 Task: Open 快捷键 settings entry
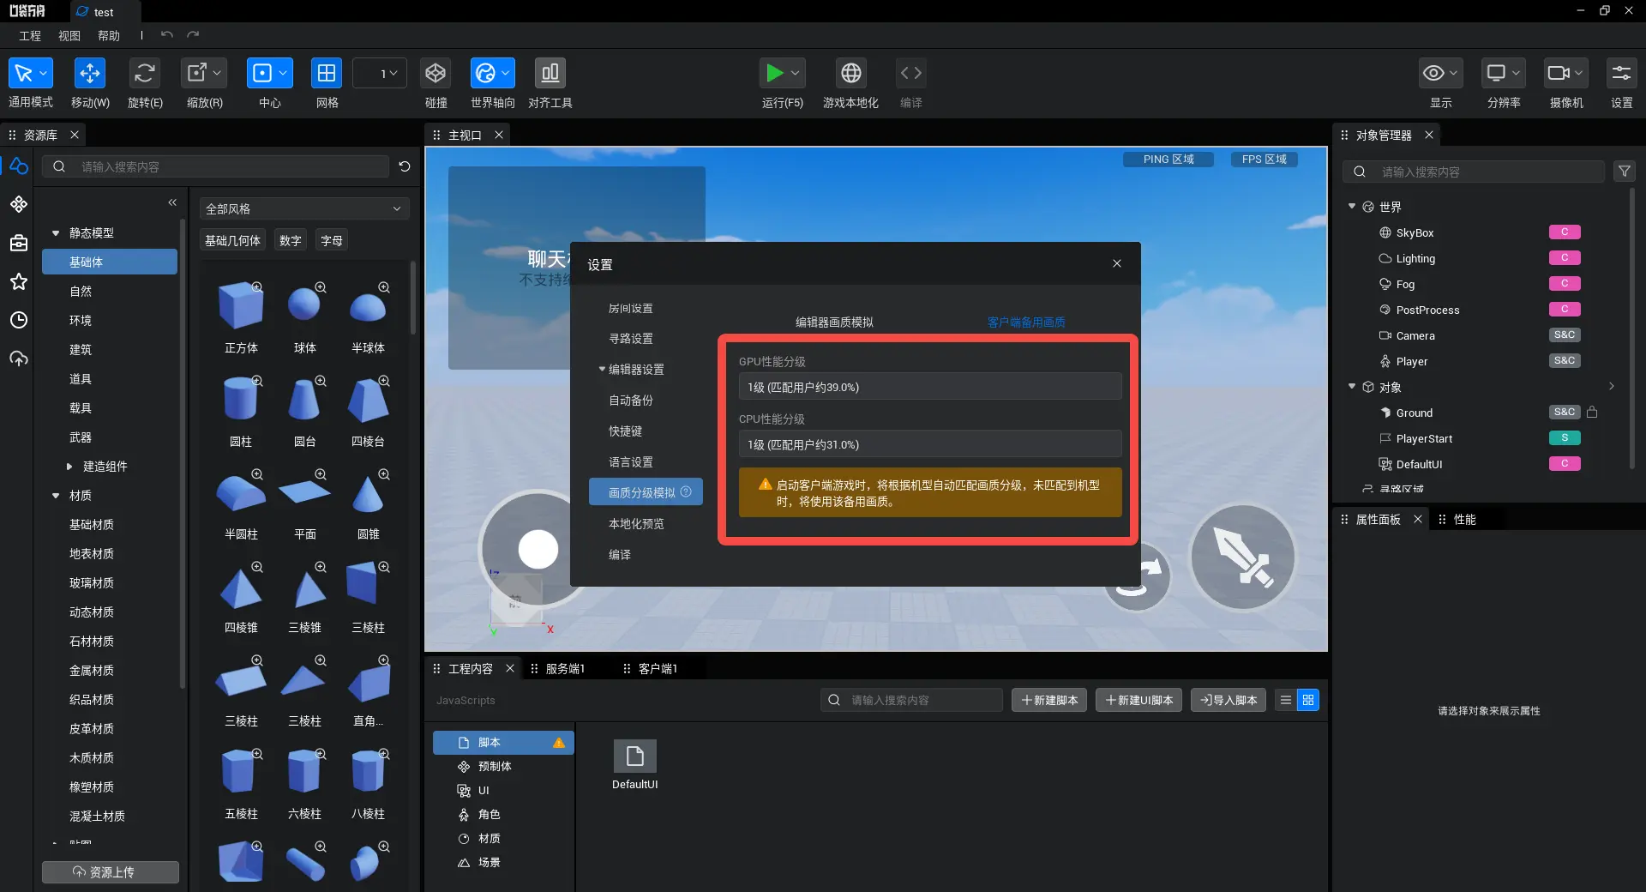coord(626,431)
